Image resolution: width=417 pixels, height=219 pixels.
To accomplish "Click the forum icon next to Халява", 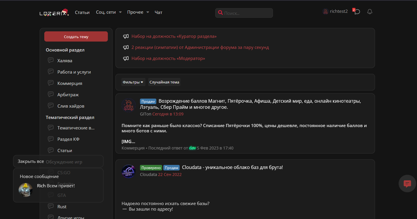I will pos(51,60).
